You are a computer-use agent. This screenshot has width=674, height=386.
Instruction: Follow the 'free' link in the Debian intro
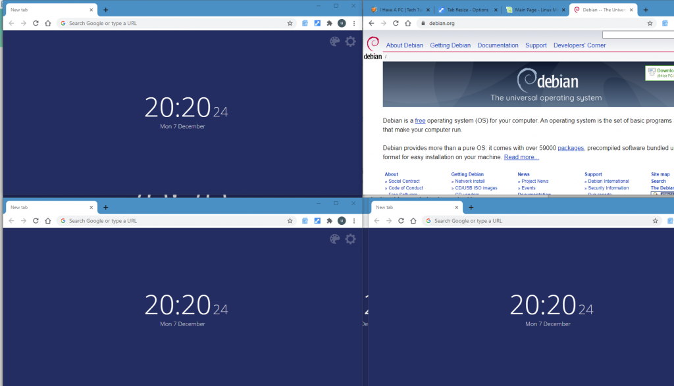[x=420, y=120]
